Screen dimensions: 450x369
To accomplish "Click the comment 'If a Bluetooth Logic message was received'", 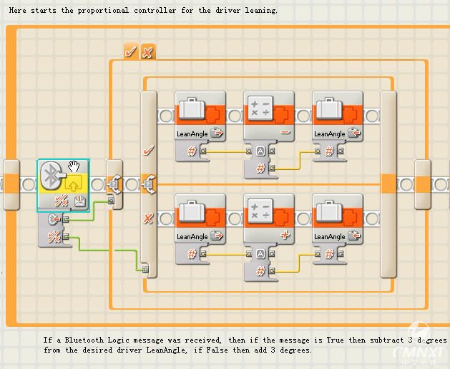I will [x=132, y=340].
